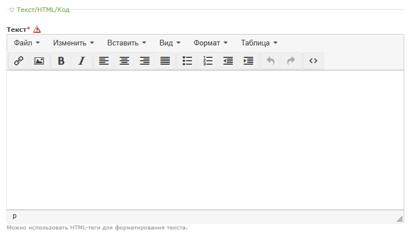
Task: Justify the text alignment
Action: (165, 61)
